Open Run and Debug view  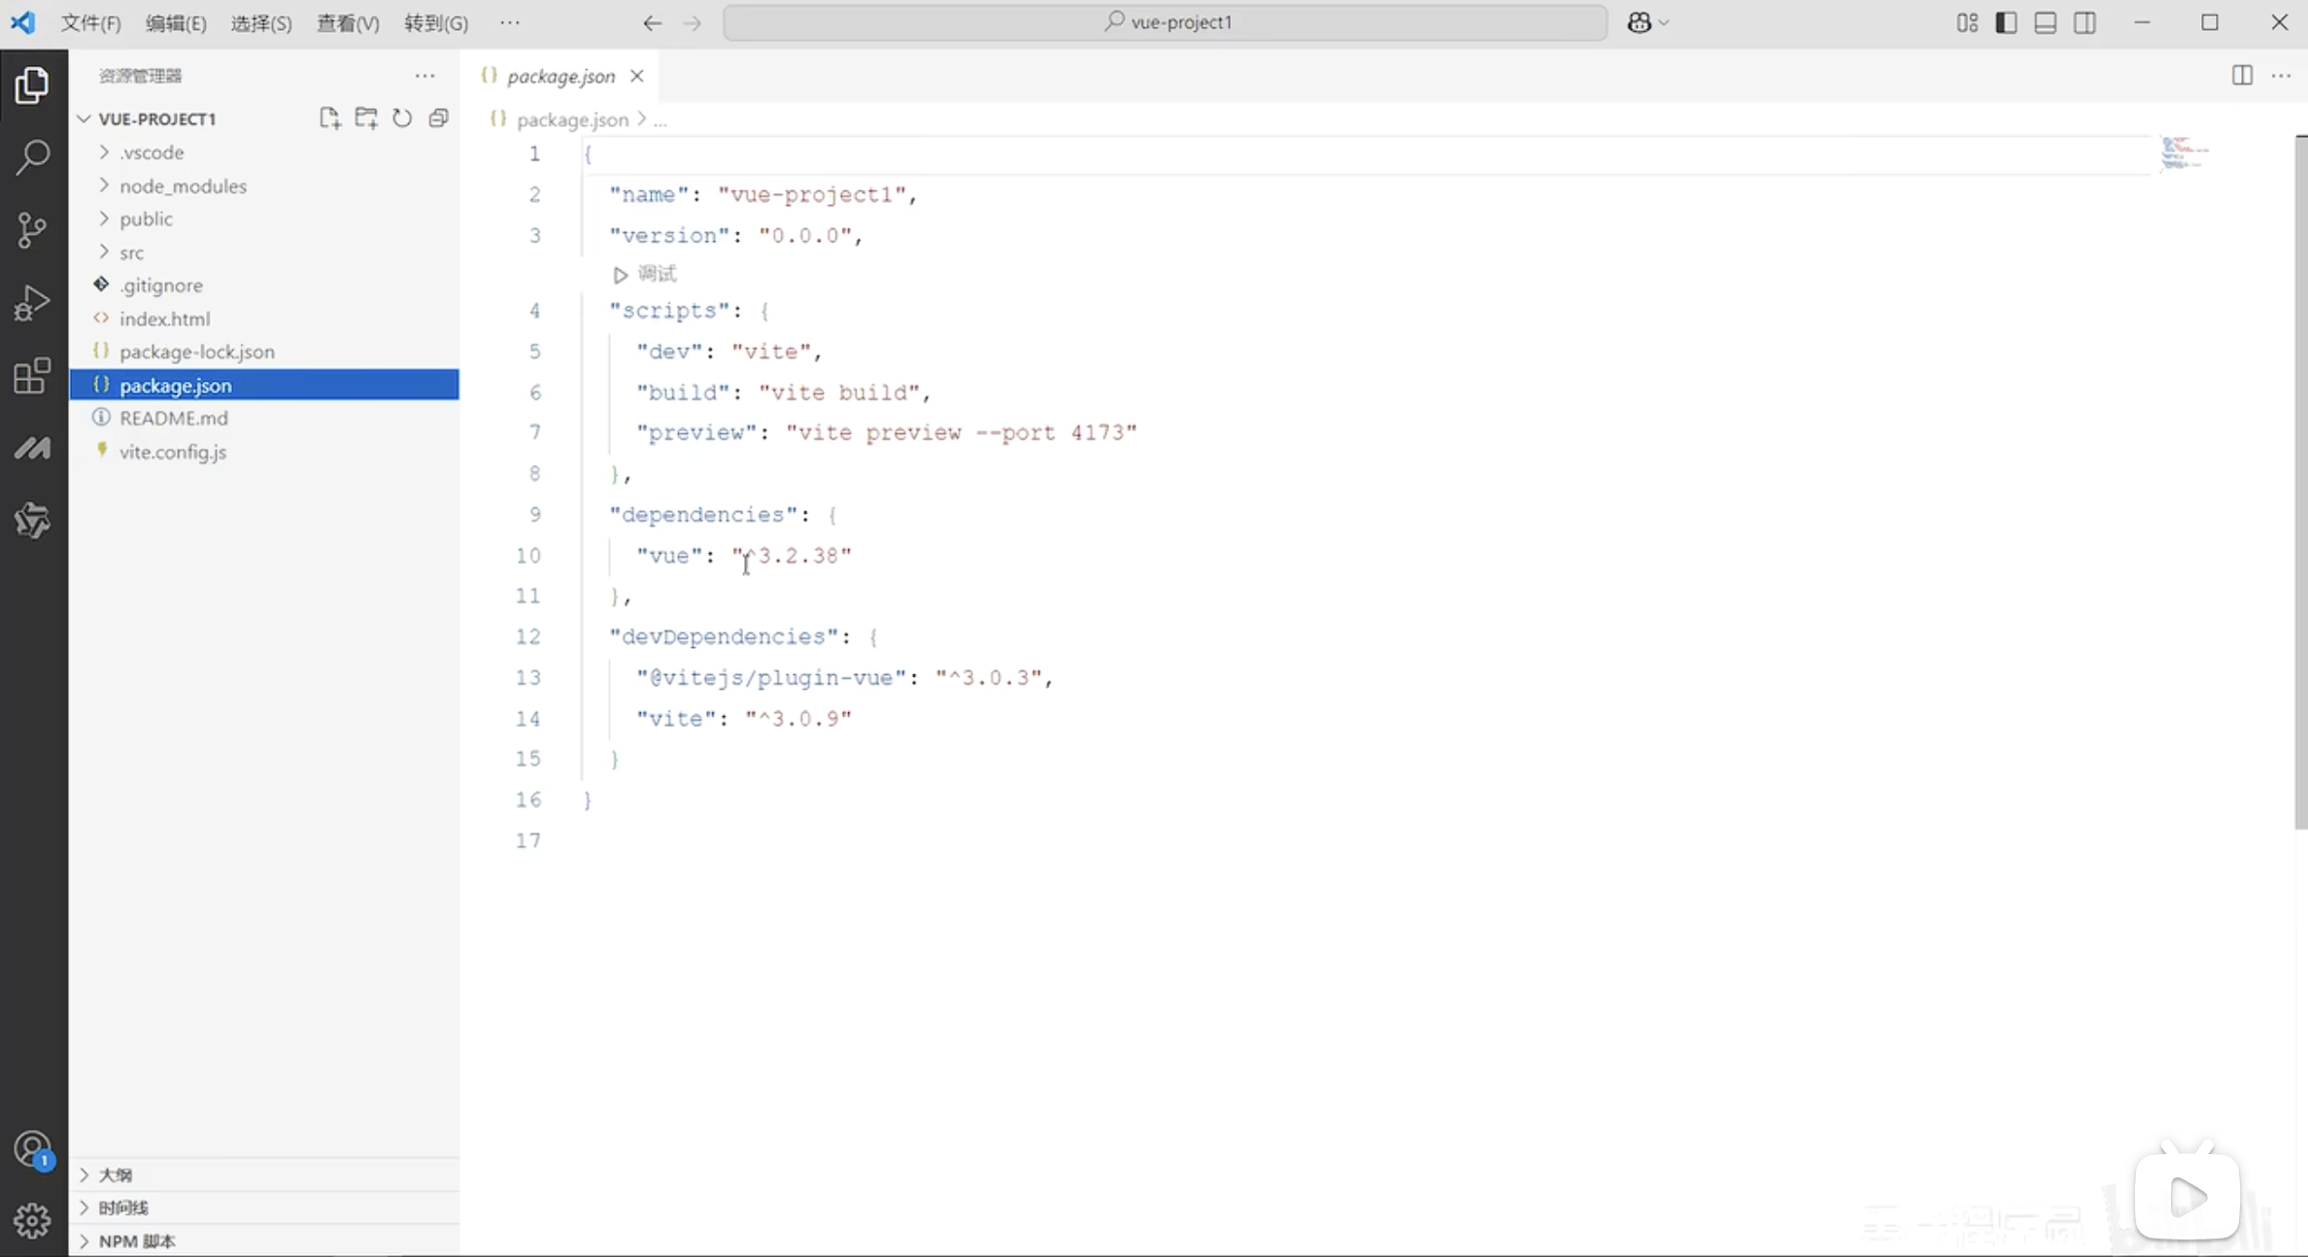33,303
